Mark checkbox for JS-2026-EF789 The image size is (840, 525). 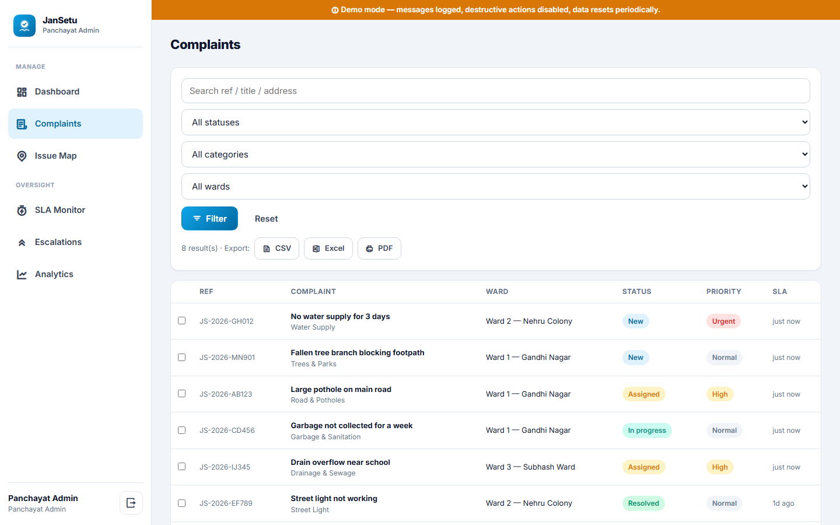tap(182, 503)
